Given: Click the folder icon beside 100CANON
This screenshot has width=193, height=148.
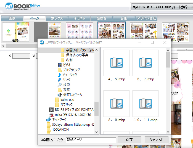Looking at the screenshot, I should coord(49,130).
